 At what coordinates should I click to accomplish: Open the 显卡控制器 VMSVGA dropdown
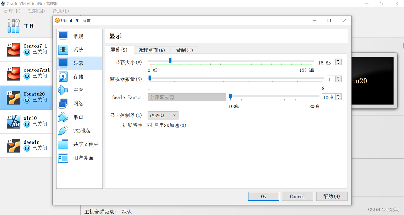[163, 115]
